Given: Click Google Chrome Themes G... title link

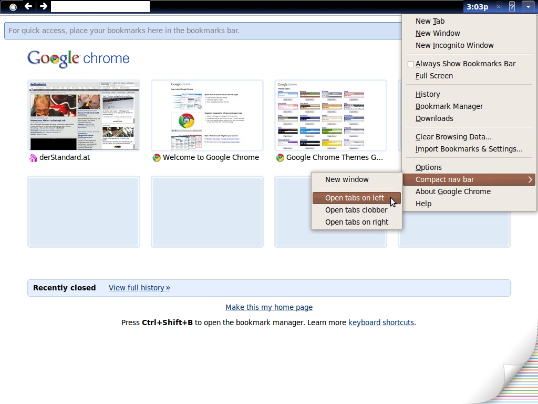Looking at the screenshot, I should coord(335,157).
